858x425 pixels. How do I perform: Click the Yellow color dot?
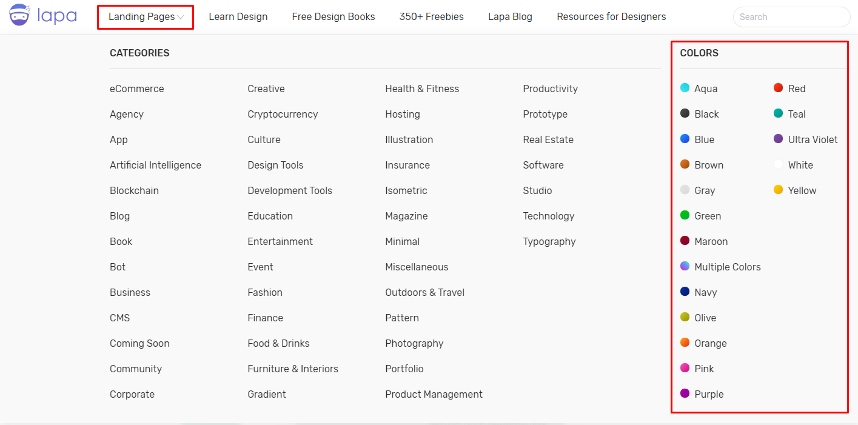[779, 190]
